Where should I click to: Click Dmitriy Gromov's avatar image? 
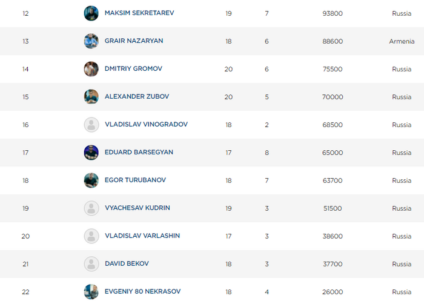tap(91, 69)
